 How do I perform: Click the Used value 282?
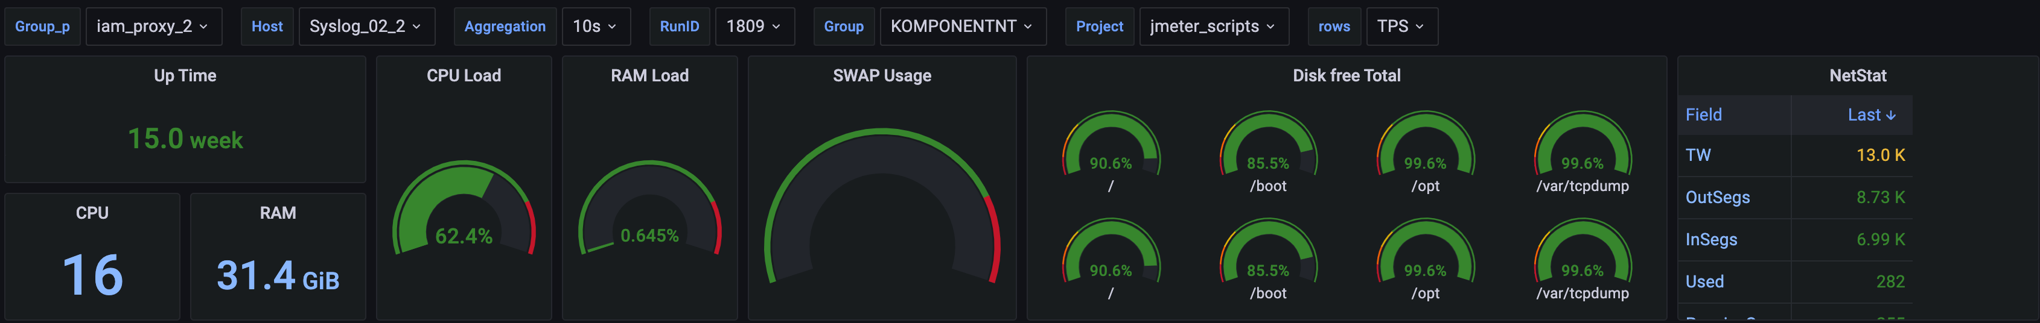point(1890,282)
